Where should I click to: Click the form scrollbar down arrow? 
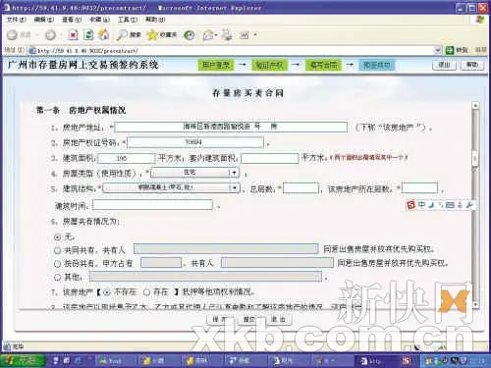(x=475, y=304)
